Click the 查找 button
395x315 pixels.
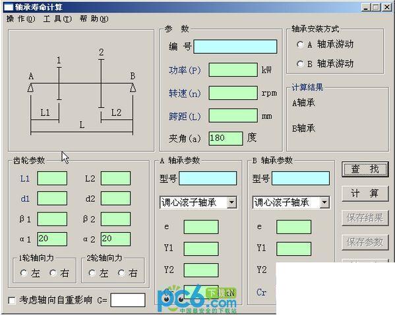click(365, 169)
